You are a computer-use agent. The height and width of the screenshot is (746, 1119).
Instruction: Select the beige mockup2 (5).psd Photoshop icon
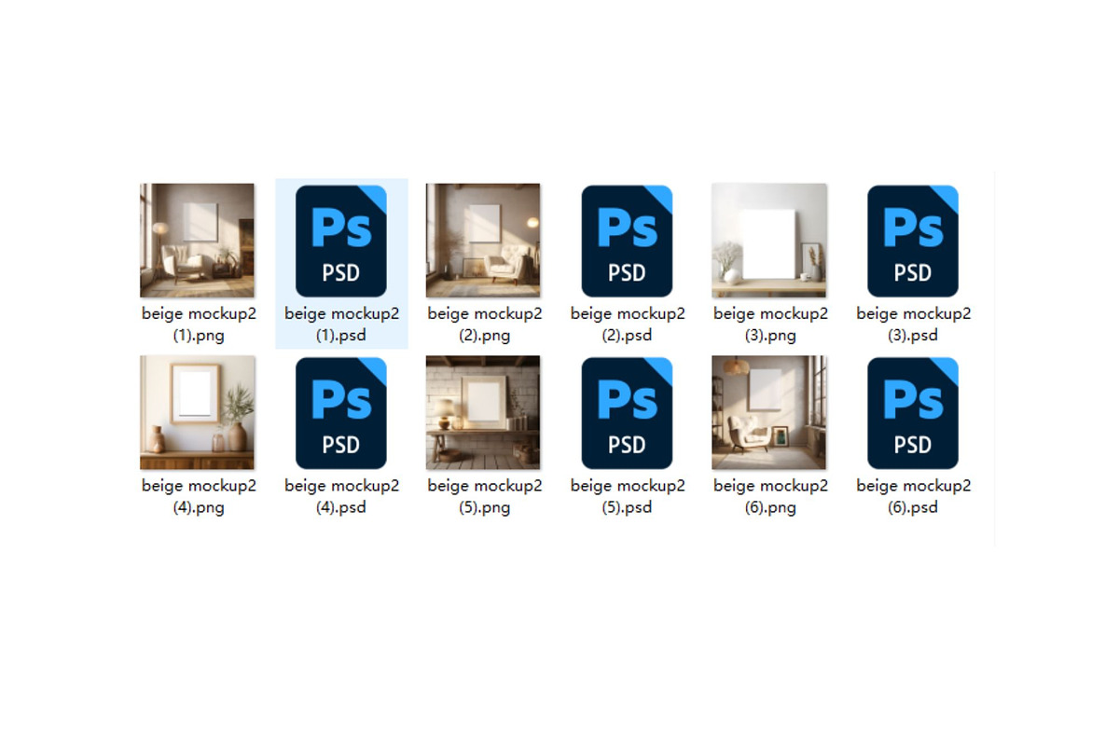click(628, 413)
